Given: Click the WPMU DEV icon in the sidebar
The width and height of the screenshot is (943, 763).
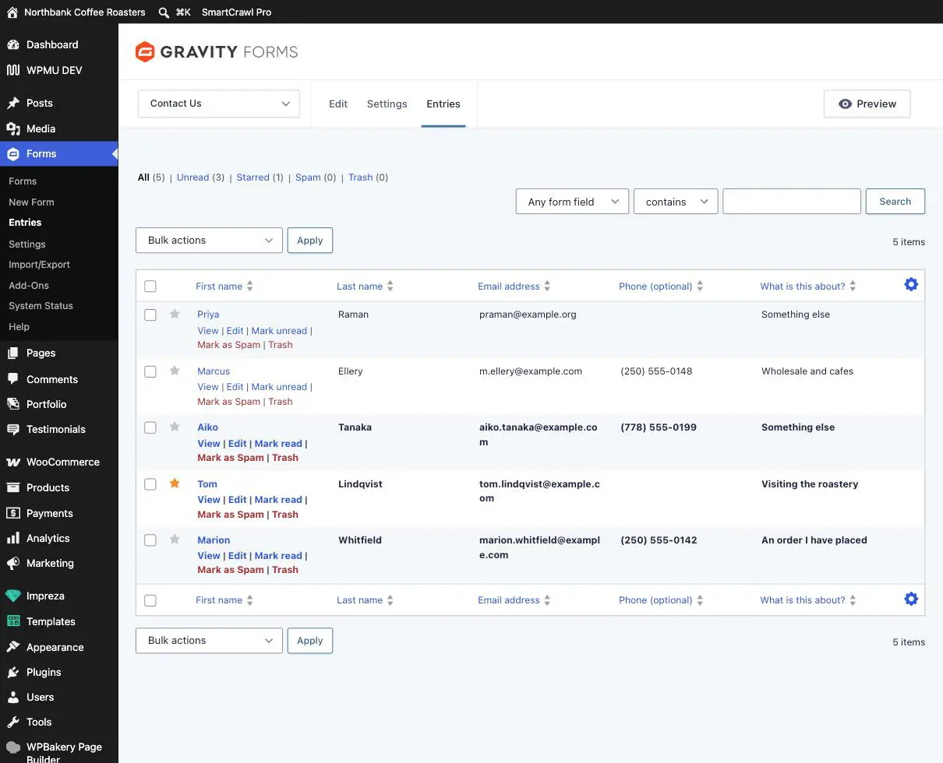Looking at the screenshot, I should pos(13,70).
